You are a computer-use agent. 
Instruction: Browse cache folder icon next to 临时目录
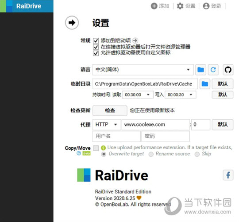coord(205,84)
